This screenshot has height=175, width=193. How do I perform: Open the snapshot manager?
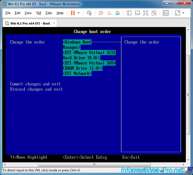(x=117, y=13)
